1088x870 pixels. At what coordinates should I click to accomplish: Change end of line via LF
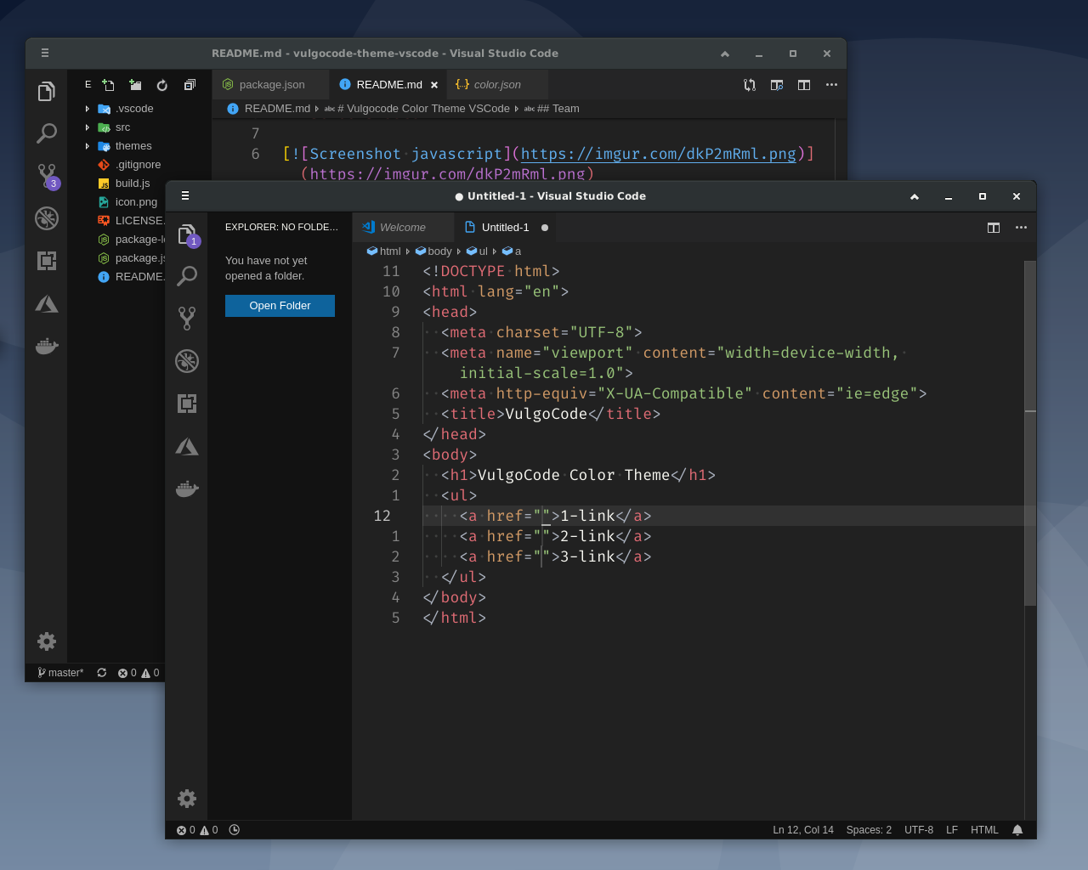click(x=952, y=830)
